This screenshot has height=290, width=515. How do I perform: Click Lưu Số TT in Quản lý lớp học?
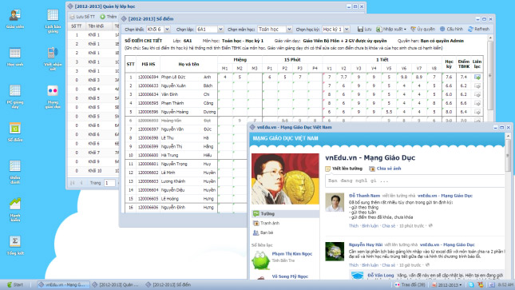point(82,17)
